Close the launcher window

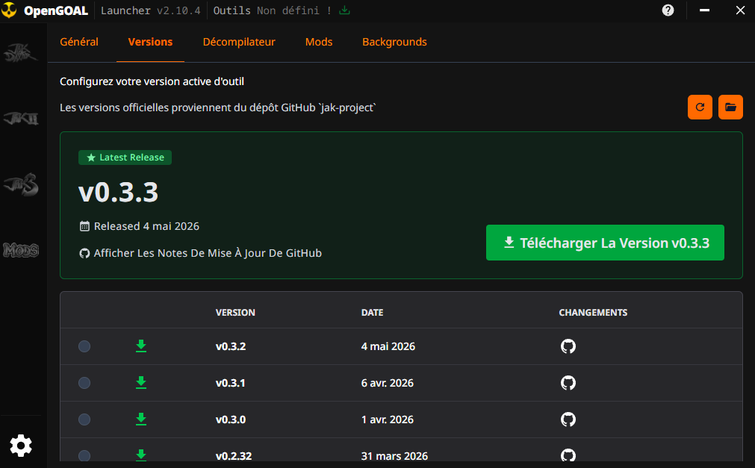point(741,10)
